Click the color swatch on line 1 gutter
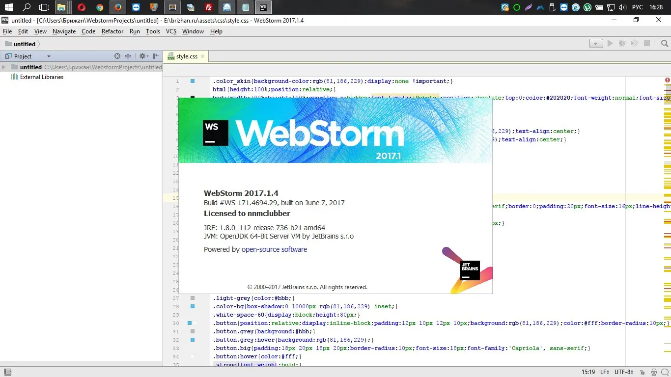The height and width of the screenshot is (377, 671). click(x=193, y=81)
